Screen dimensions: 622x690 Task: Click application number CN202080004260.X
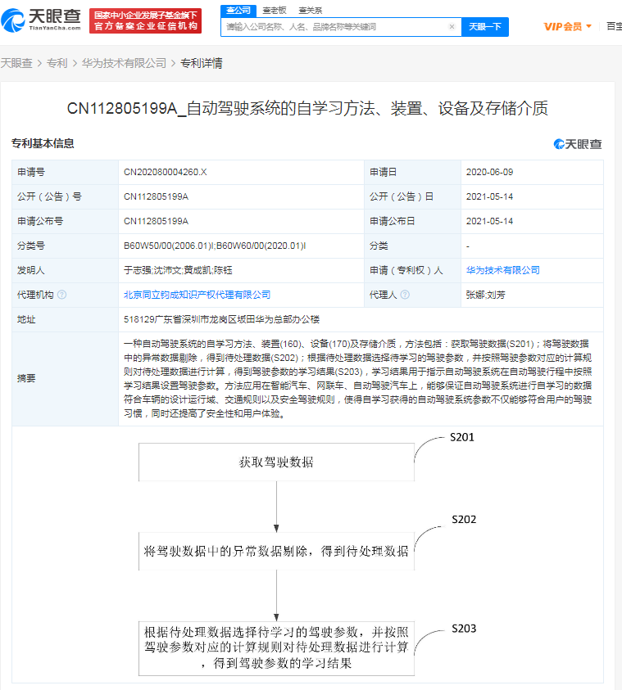[166, 172]
